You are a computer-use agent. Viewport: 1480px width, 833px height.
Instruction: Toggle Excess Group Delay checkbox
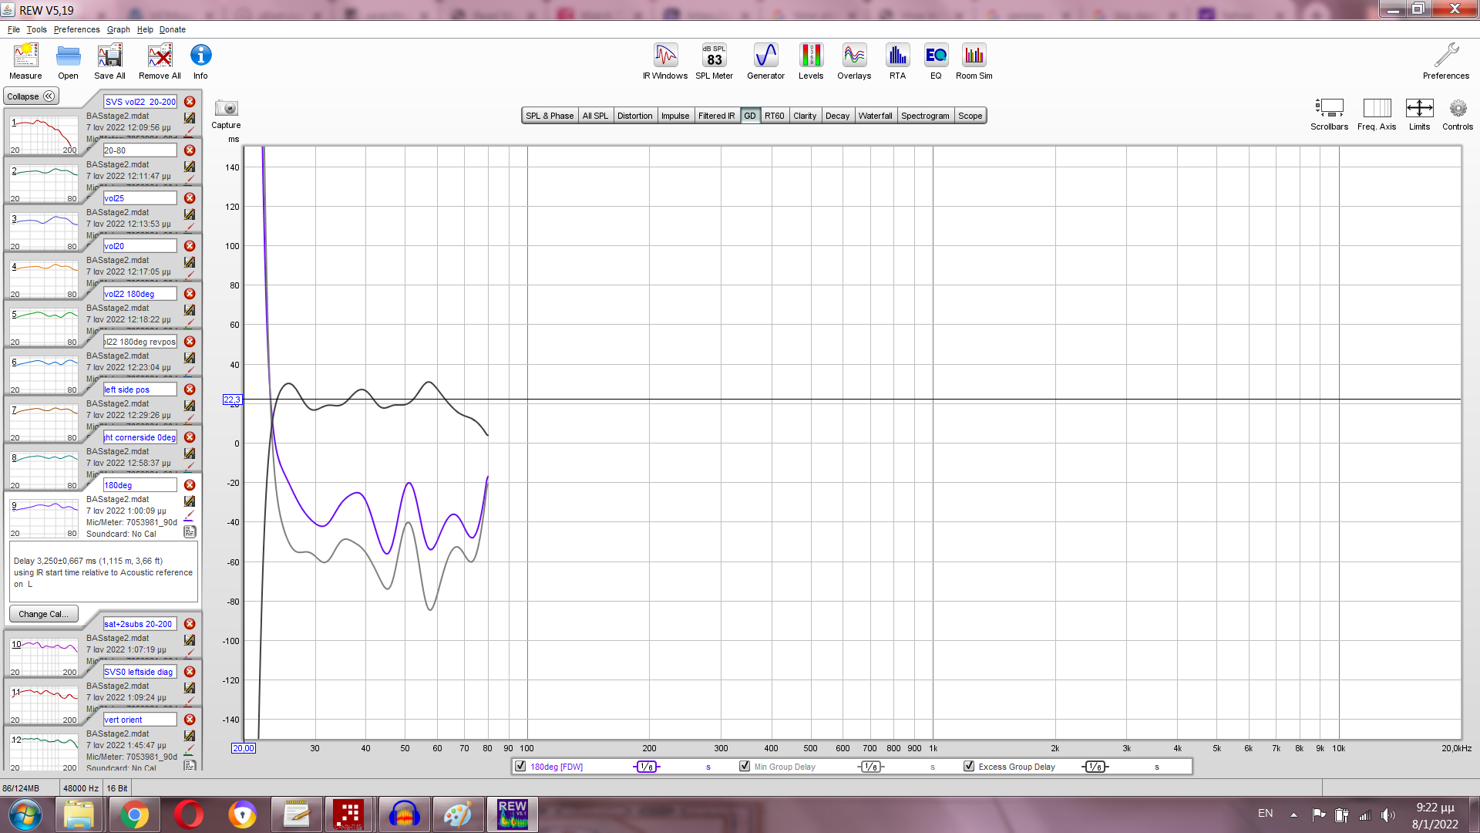coord(969,767)
